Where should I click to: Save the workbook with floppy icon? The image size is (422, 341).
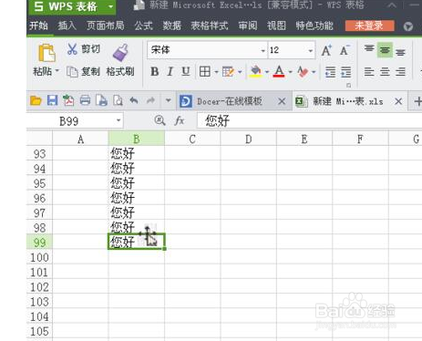coord(52,100)
